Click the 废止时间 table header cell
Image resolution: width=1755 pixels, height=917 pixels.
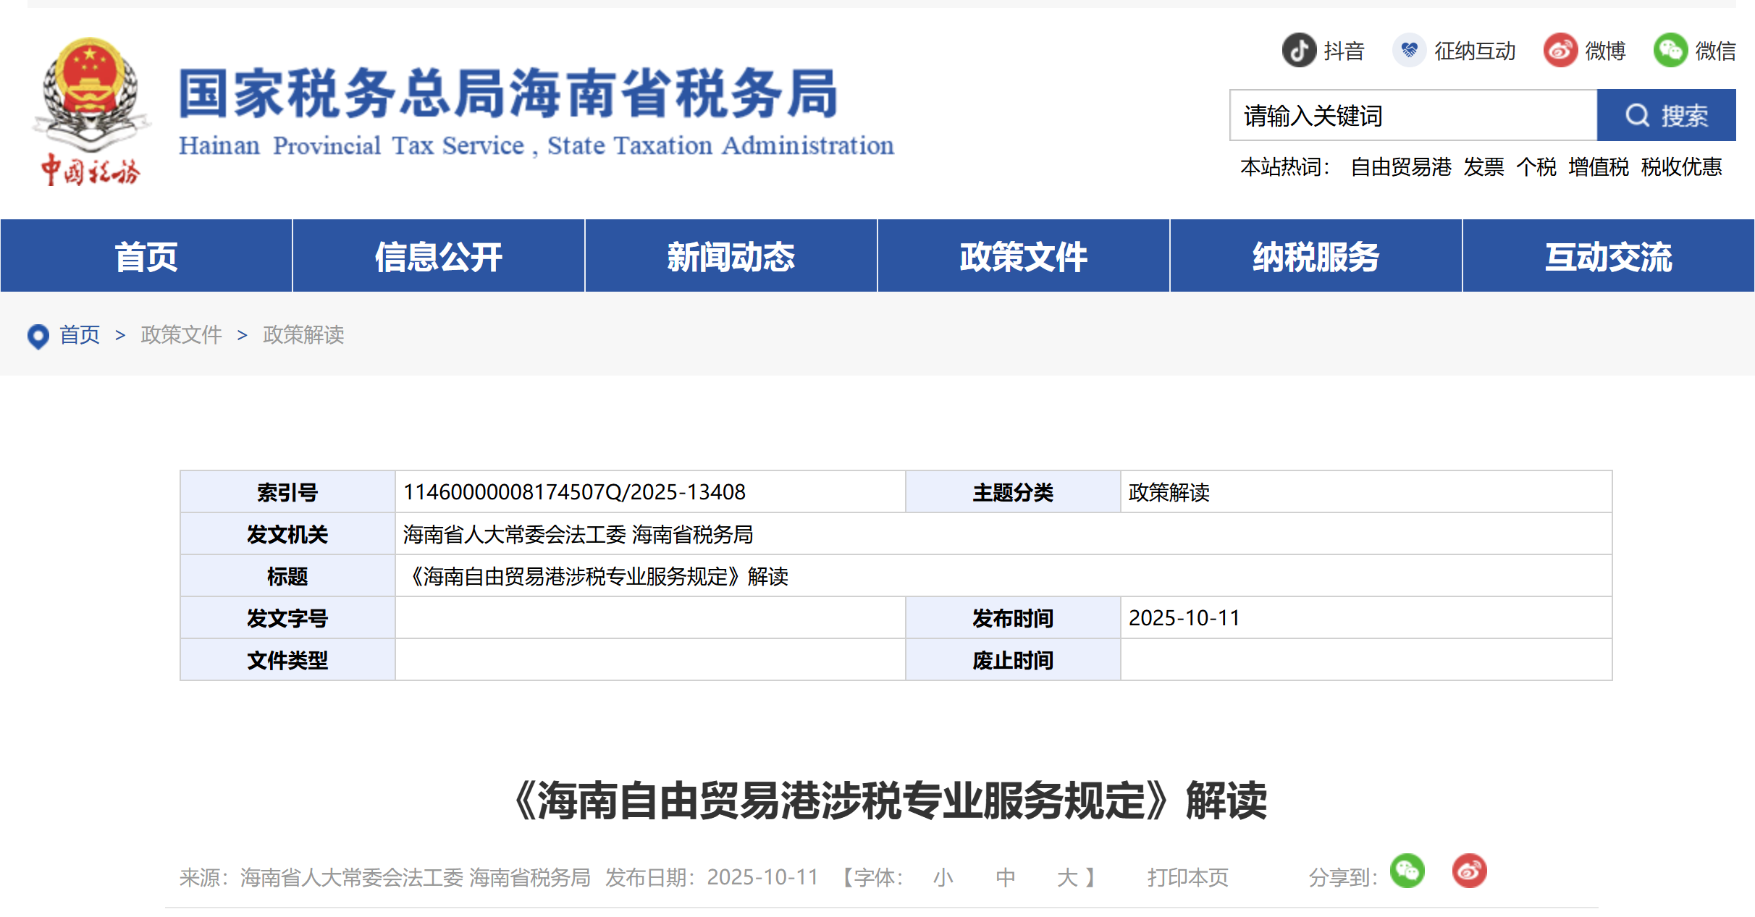(1013, 660)
